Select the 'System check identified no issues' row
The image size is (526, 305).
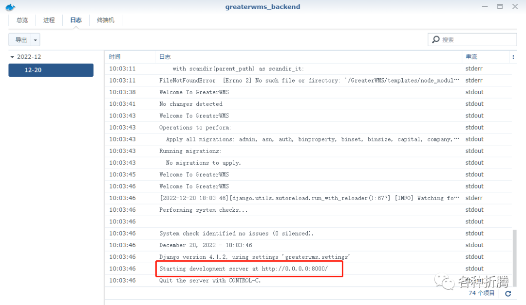[x=308, y=234]
